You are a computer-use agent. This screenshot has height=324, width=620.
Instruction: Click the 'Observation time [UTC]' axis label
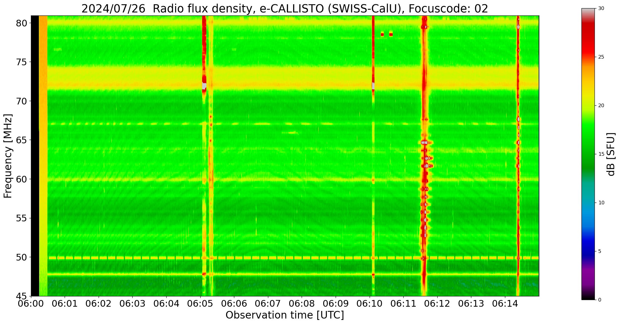click(x=285, y=315)
